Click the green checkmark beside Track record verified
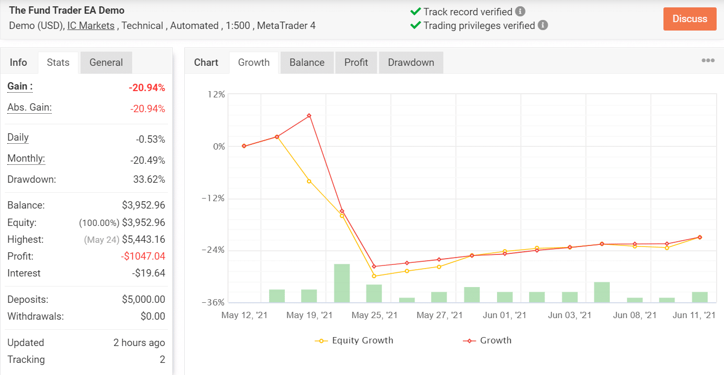 tap(416, 10)
